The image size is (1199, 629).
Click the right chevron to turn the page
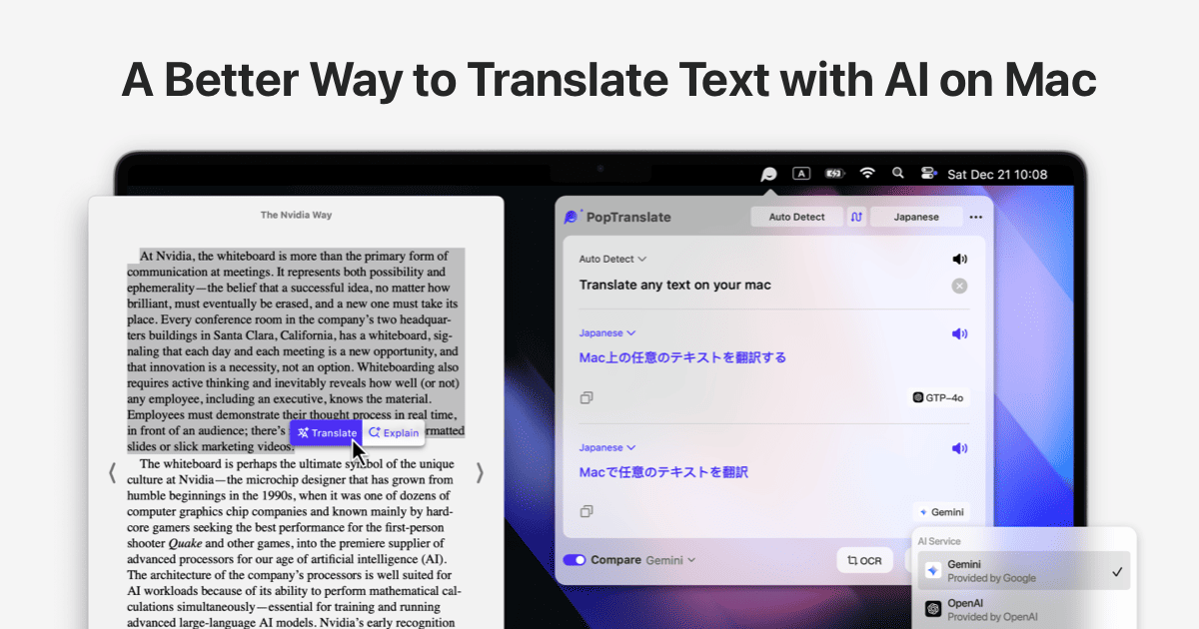click(x=480, y=472)
